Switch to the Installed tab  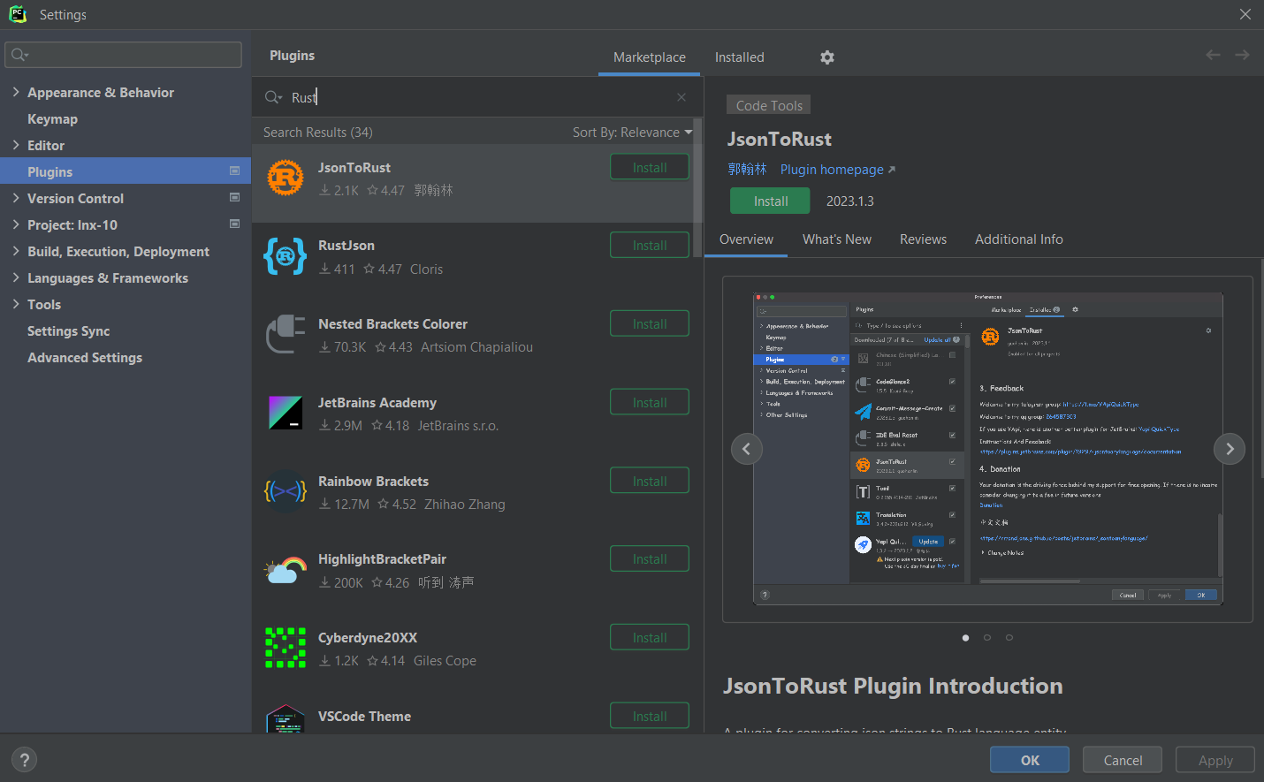click(740, 57)
